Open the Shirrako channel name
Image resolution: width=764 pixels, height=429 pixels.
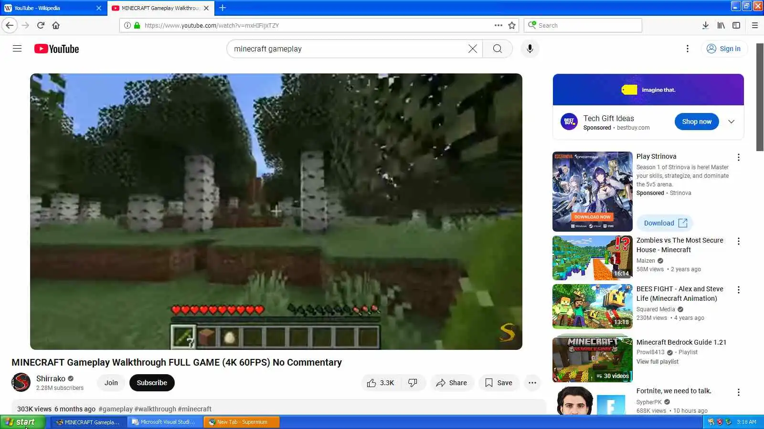[51, 378]
